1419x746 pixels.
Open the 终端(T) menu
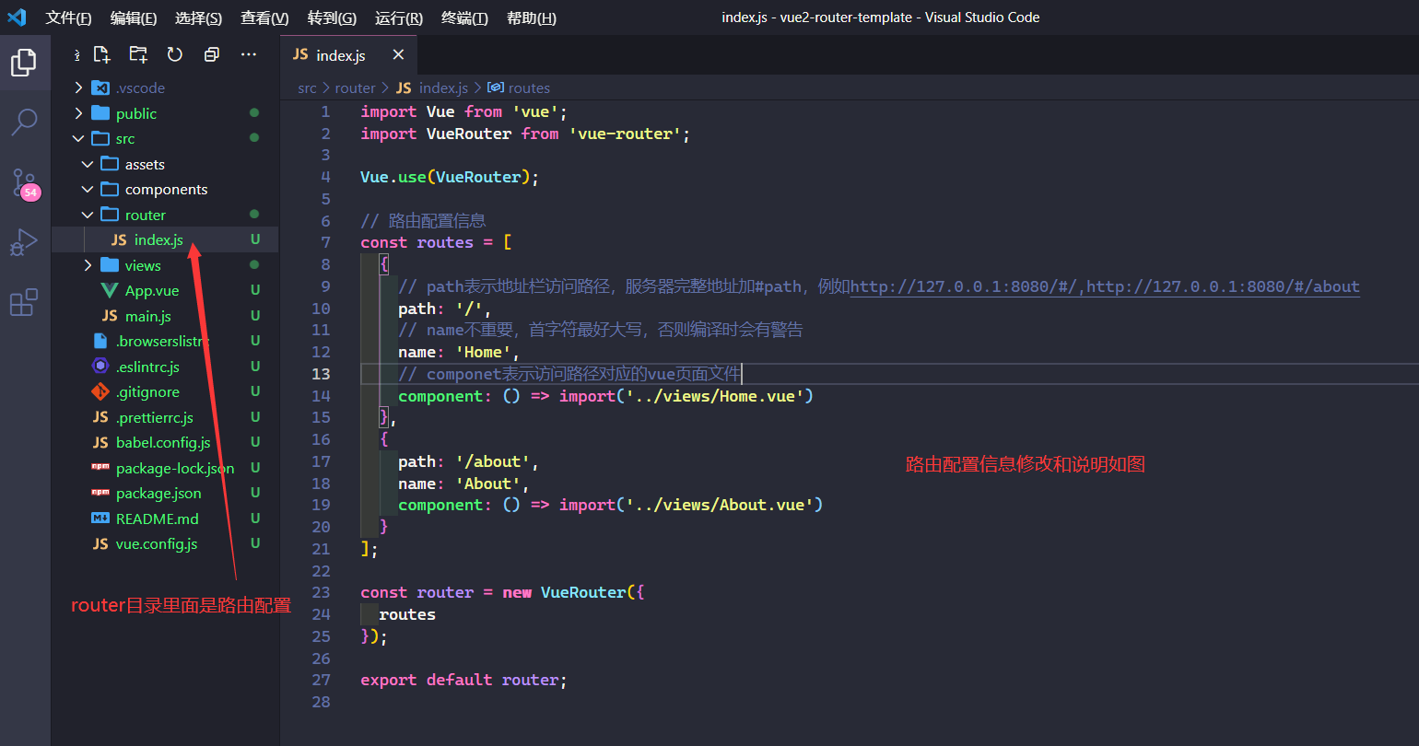(x=464, y=17)
